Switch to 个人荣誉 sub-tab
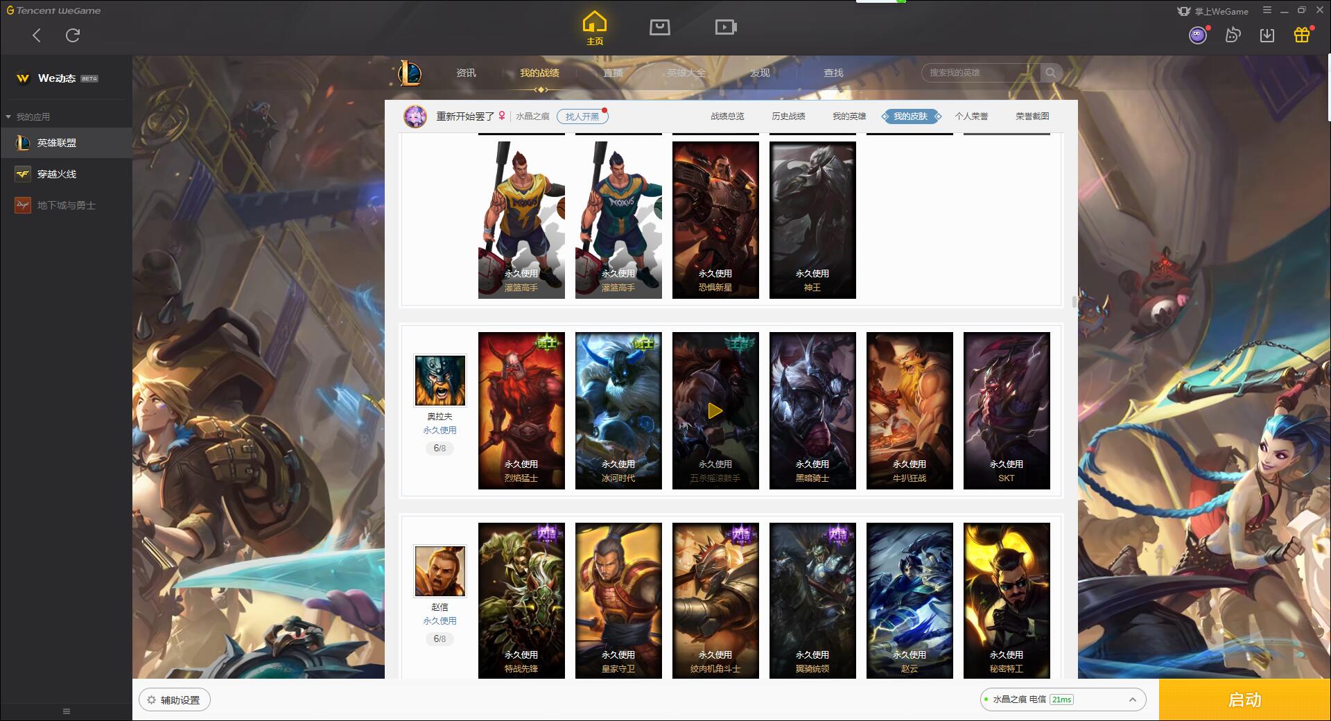1331x721 pixels. pos(971,116)
